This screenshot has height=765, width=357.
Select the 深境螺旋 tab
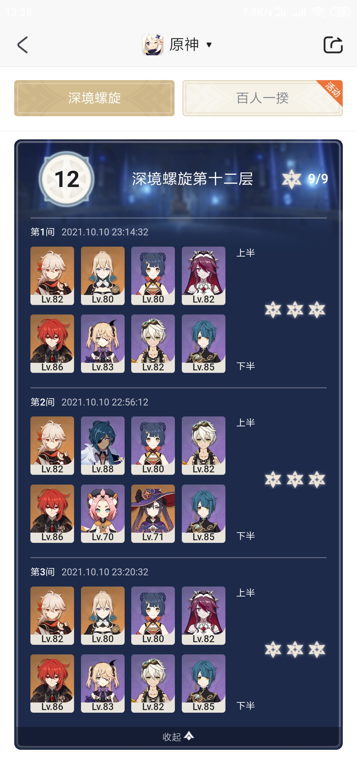pyautogui.click(x=94, y=98)
